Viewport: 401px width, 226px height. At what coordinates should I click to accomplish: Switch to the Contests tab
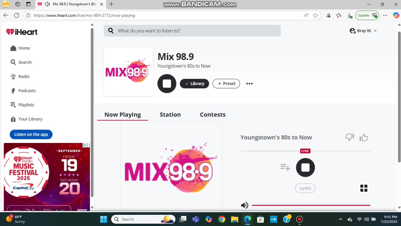coord(213,115)
